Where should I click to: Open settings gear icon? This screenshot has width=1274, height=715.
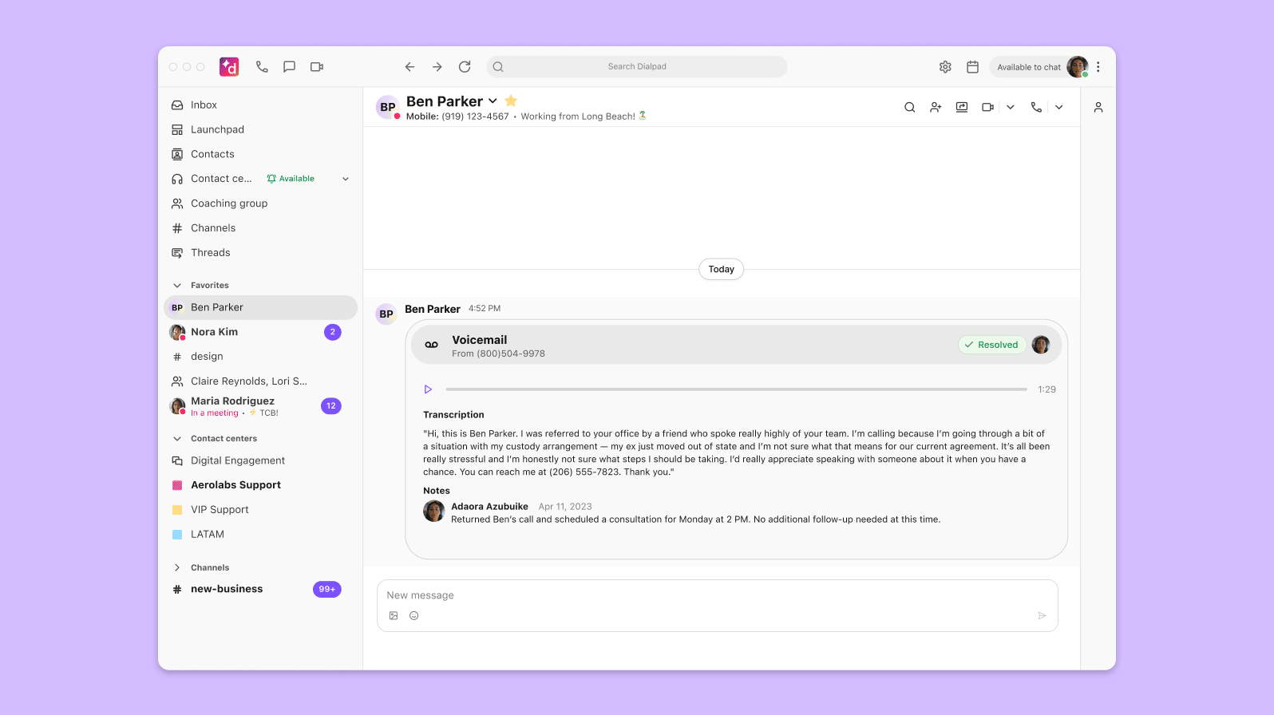coord(945,67)
